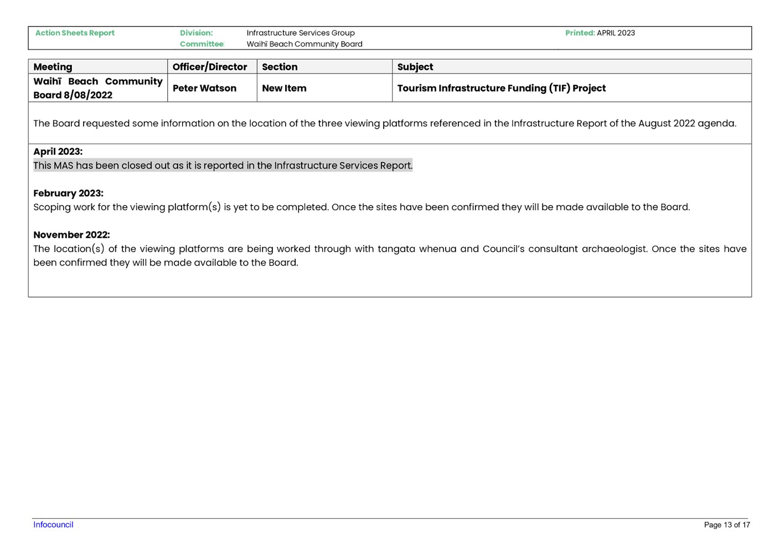
Task: Click the 'April 2023:' heading
Action: [x=58, y=152]
